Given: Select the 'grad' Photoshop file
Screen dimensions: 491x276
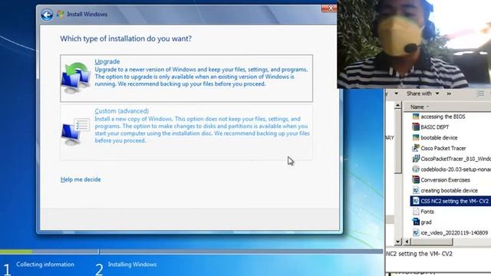Looking at the screenshot, I should [426, 222].
